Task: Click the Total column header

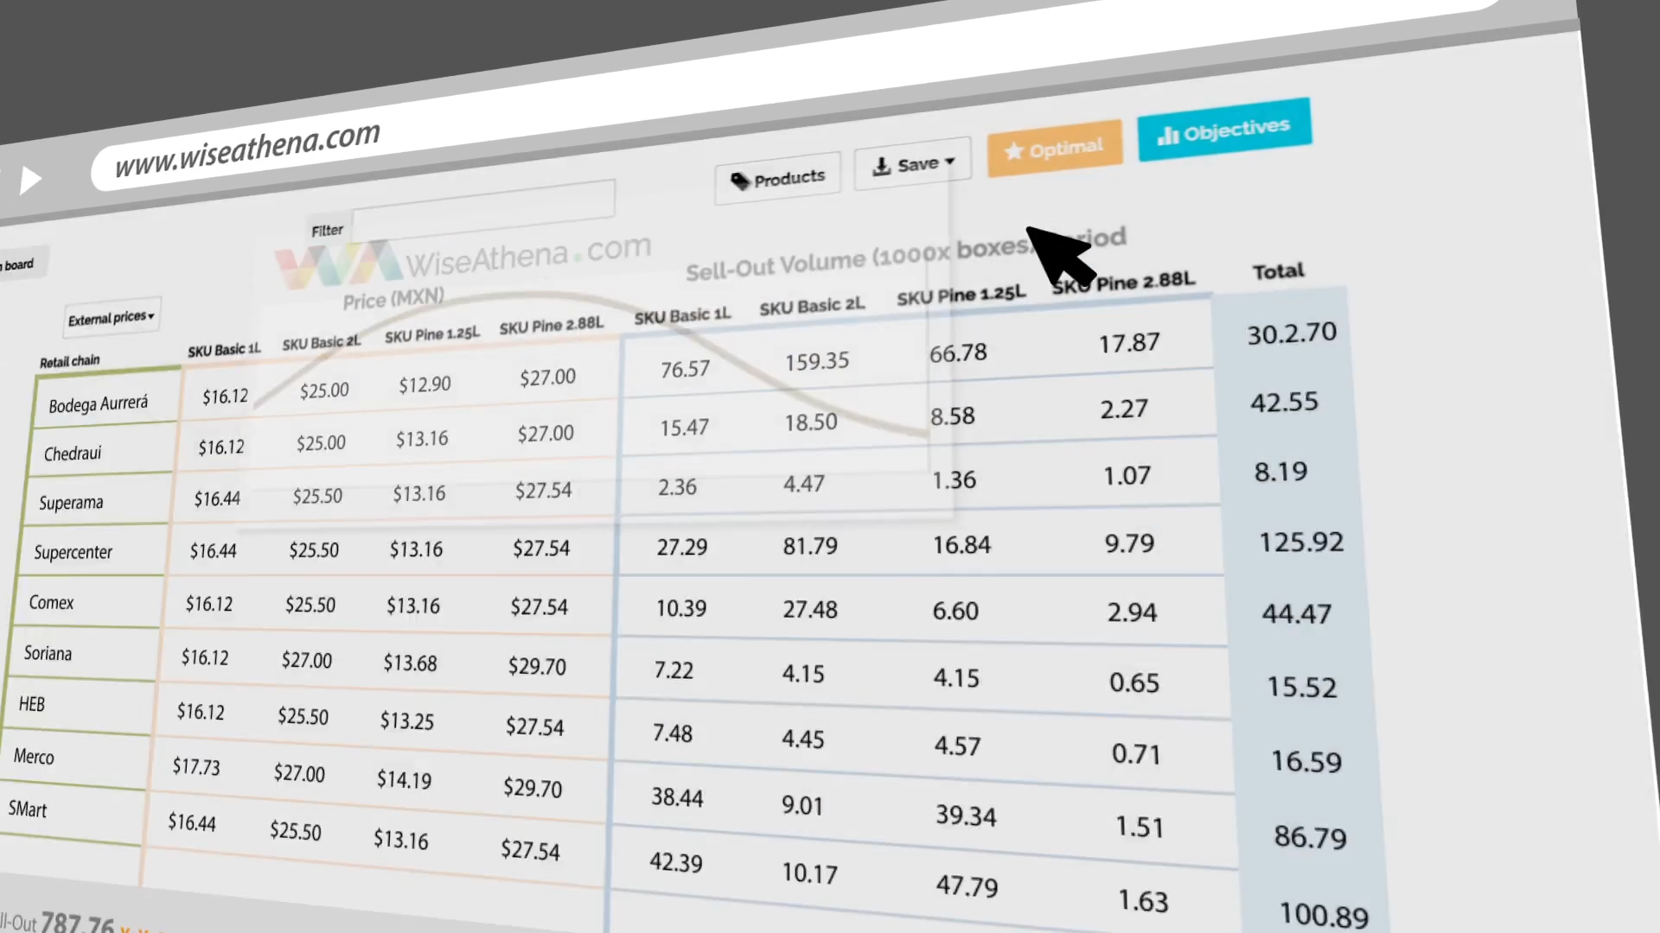Action: [1278, 272]
